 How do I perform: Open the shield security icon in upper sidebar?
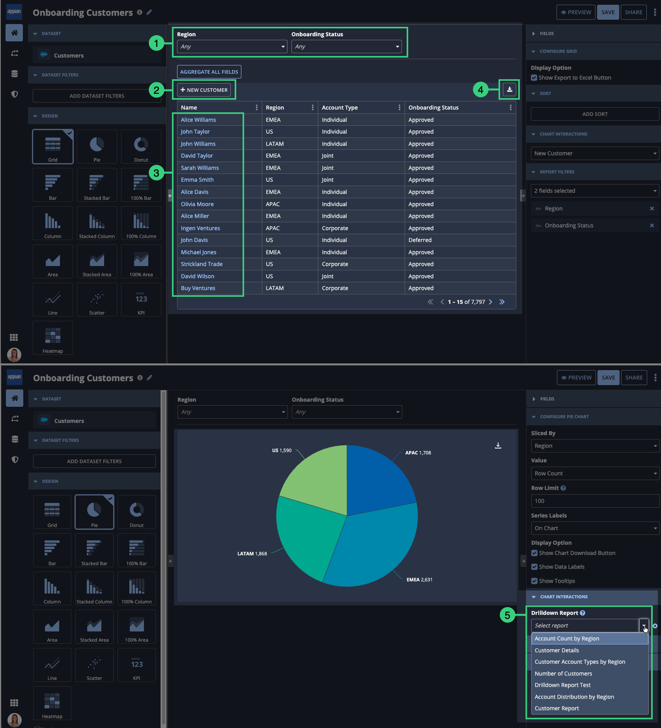tap(15, 94)
